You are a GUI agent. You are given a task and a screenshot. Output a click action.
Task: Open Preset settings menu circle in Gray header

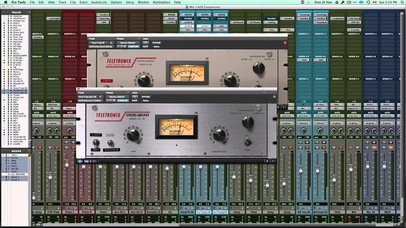(x=139, y=39)
